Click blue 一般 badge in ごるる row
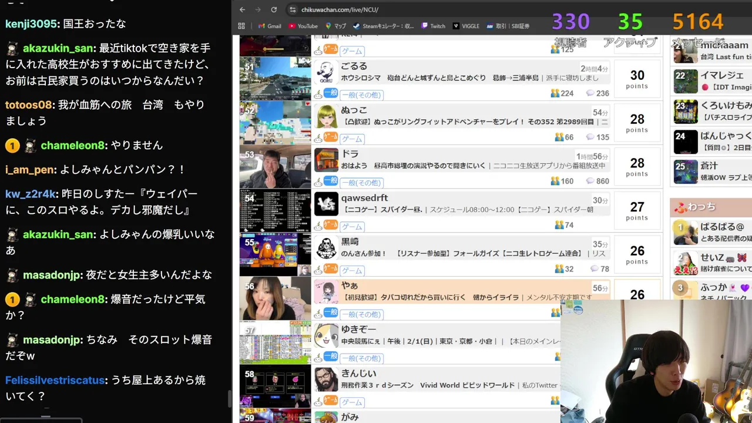This screenshot has height=423, width=752. (330, 93)
